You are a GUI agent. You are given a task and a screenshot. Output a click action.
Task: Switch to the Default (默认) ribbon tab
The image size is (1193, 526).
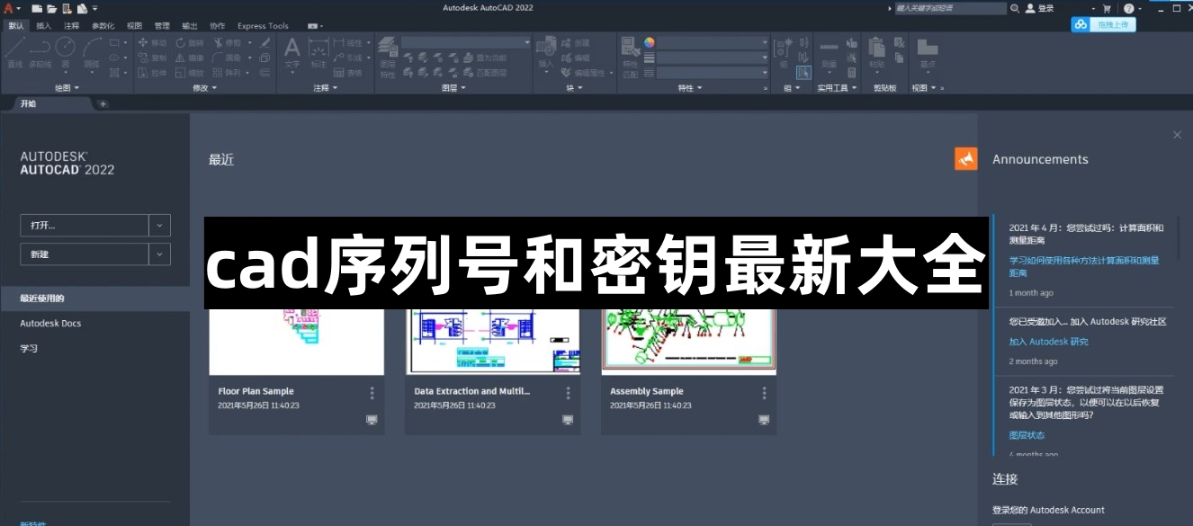[16, 26]
